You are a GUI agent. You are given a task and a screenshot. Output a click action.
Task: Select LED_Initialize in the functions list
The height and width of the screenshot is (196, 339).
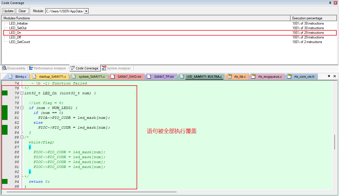click(x=19, y=23)
